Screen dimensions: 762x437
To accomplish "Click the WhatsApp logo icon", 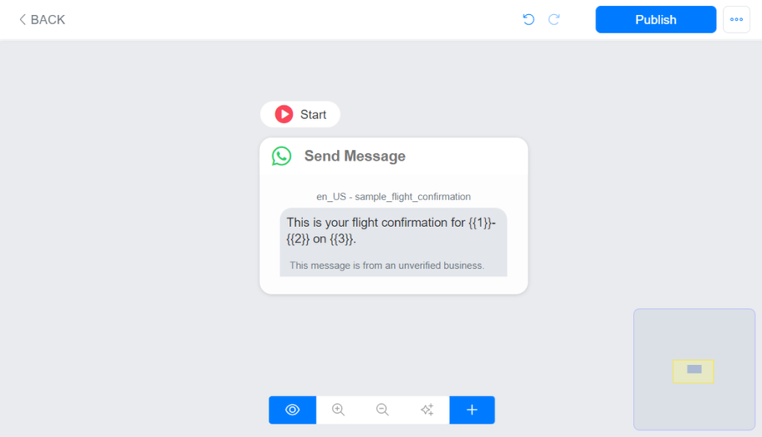I will tap(282, 156).
